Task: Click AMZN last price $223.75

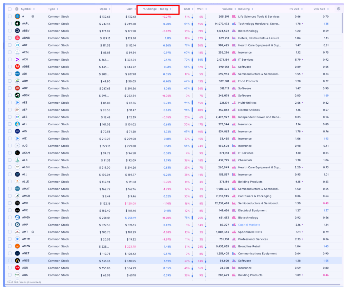Action: [130, 246]
